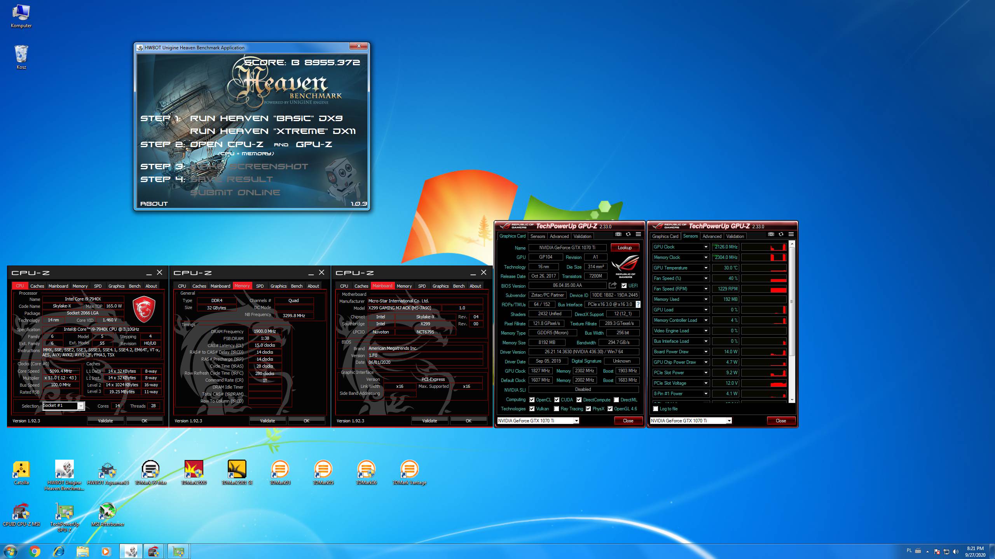Toggle the CUDA checkbox
Screen dimensions: 995x559
pyautogui.click(x=557, y=400)
